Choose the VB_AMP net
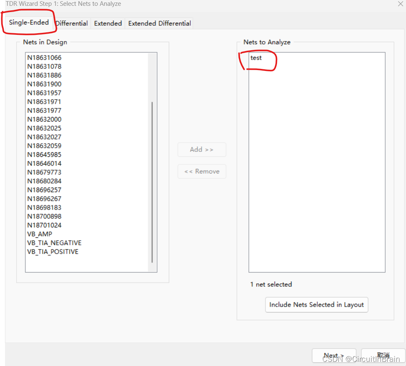 pos(40,234)
